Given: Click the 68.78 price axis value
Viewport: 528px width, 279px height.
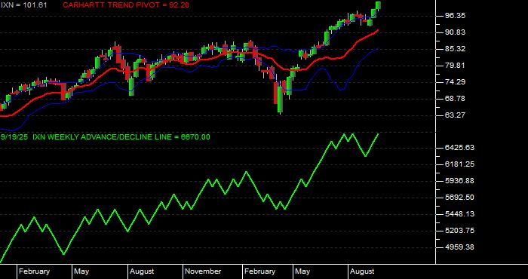Looking at the screenshot, I should 455,98.
